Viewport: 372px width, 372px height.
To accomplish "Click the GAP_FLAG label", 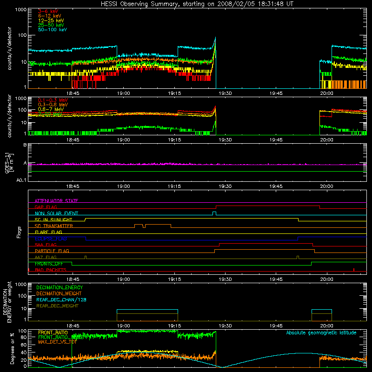I will point(46,207).
